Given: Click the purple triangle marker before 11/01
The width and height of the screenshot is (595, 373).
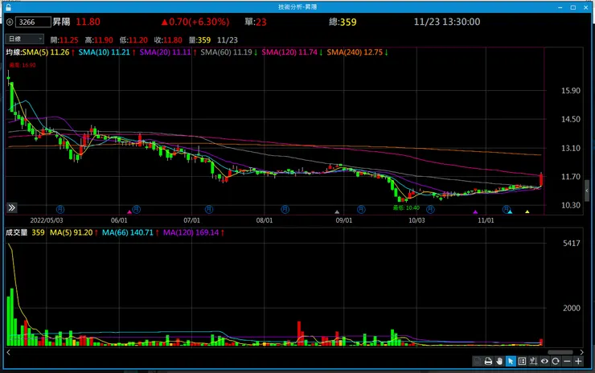Looking at the screenshot, I should point(475,211).
